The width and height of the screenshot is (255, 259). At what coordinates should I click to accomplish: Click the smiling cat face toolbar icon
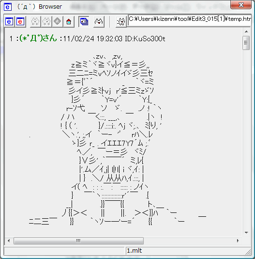click(x=99, y=21)
